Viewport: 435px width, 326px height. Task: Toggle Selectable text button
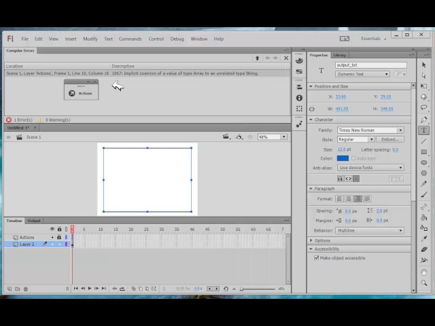pos(340,179)
